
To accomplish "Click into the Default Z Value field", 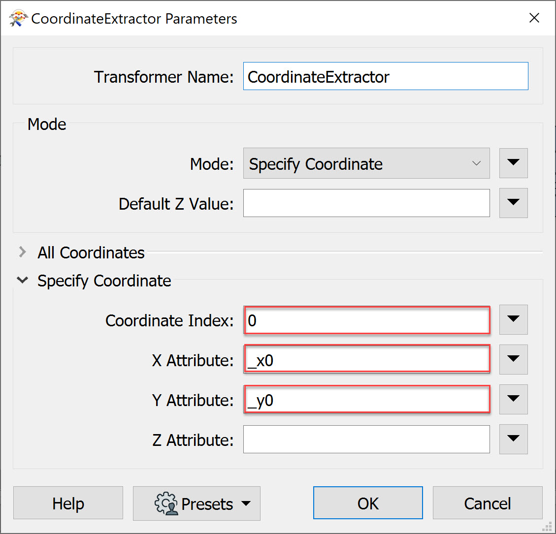I will click(x=366, y=203).
